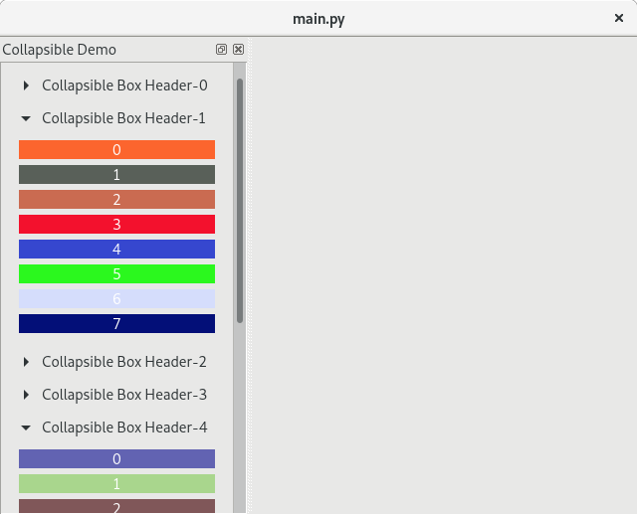The image size is (637, 514).
Task: Click the arrow beside Collapsible Box Header-3
Action: [27, 395]
